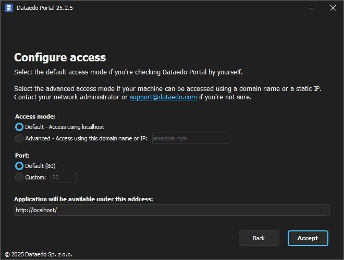Open the support@dataedo.com email link
Viewport: 344px width, 260px height.
163,97
